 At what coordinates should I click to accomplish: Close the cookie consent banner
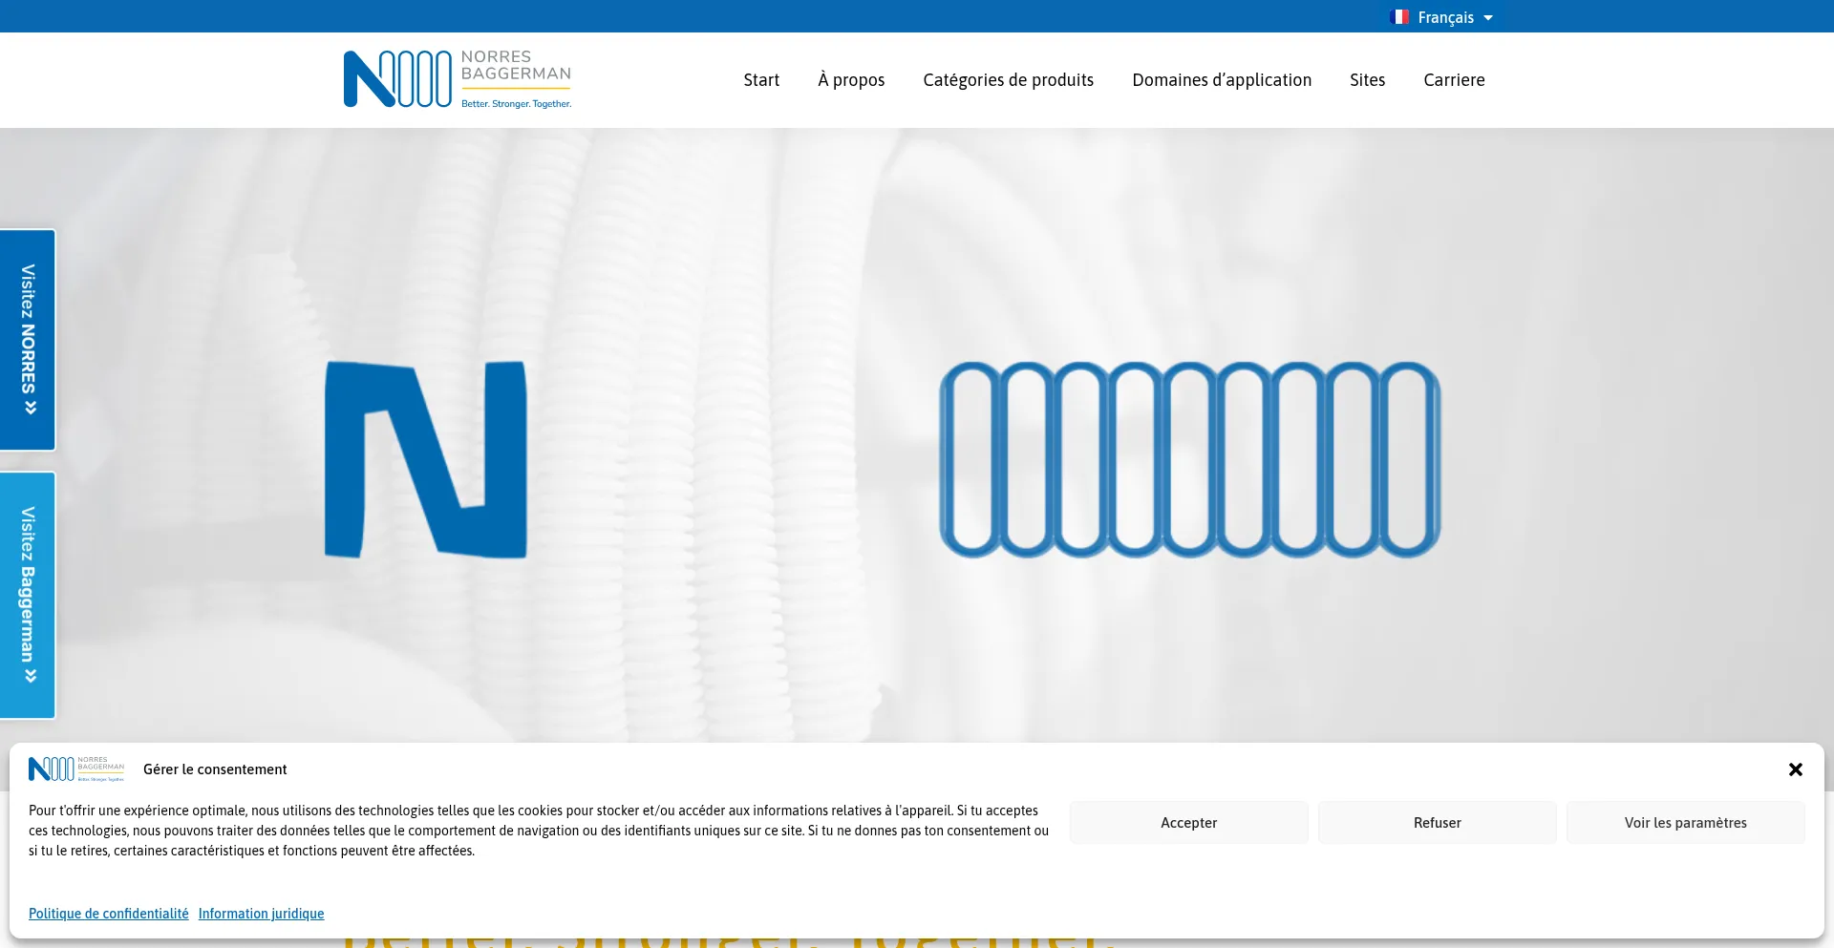pos(1795,769)
